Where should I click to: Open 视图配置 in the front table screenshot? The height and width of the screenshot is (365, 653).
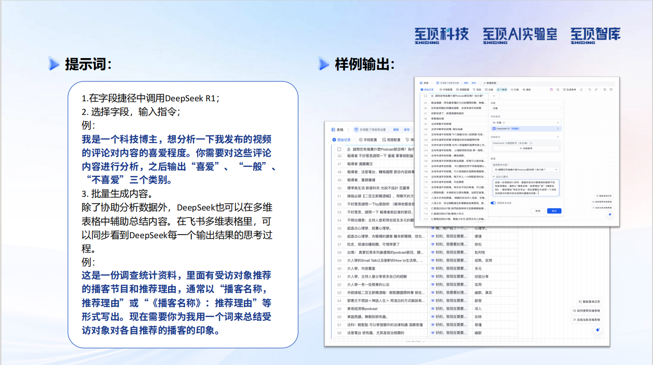pos(463,89)
